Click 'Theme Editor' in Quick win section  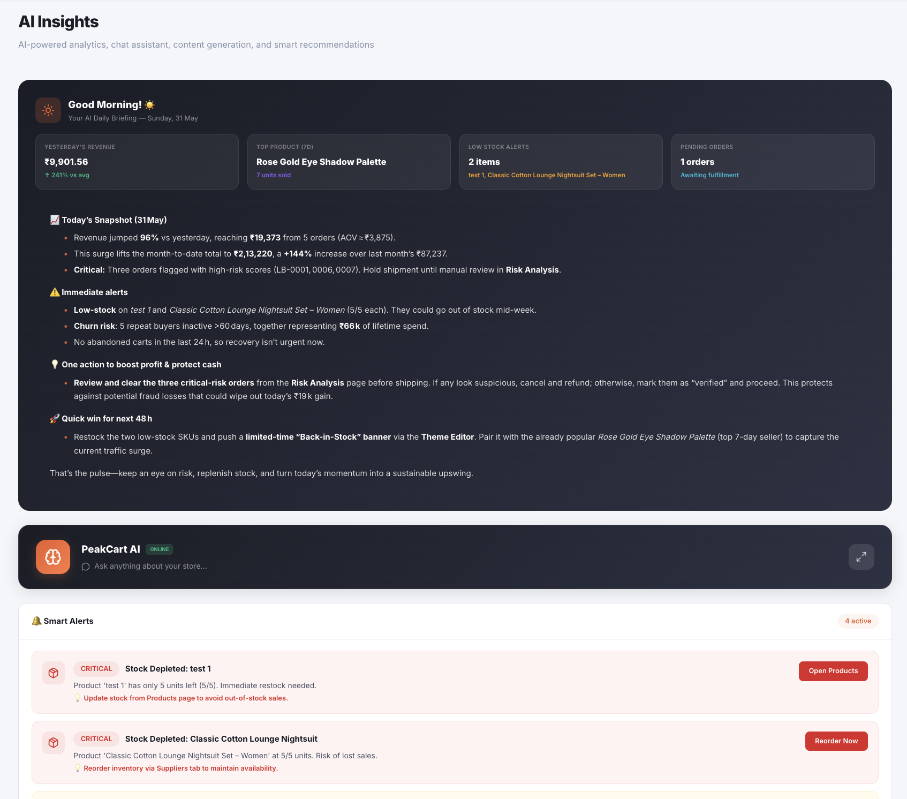[x=448, y=437]
